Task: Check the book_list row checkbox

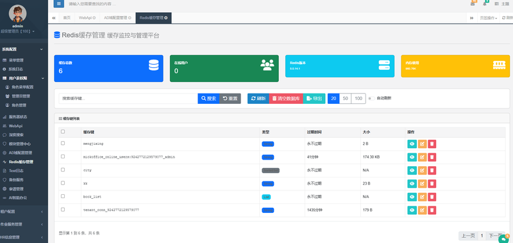Action: point(63,196)
